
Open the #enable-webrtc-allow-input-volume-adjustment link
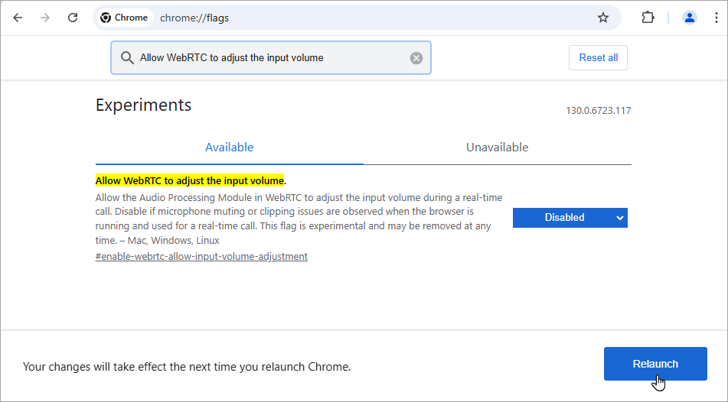pos(201,256)
